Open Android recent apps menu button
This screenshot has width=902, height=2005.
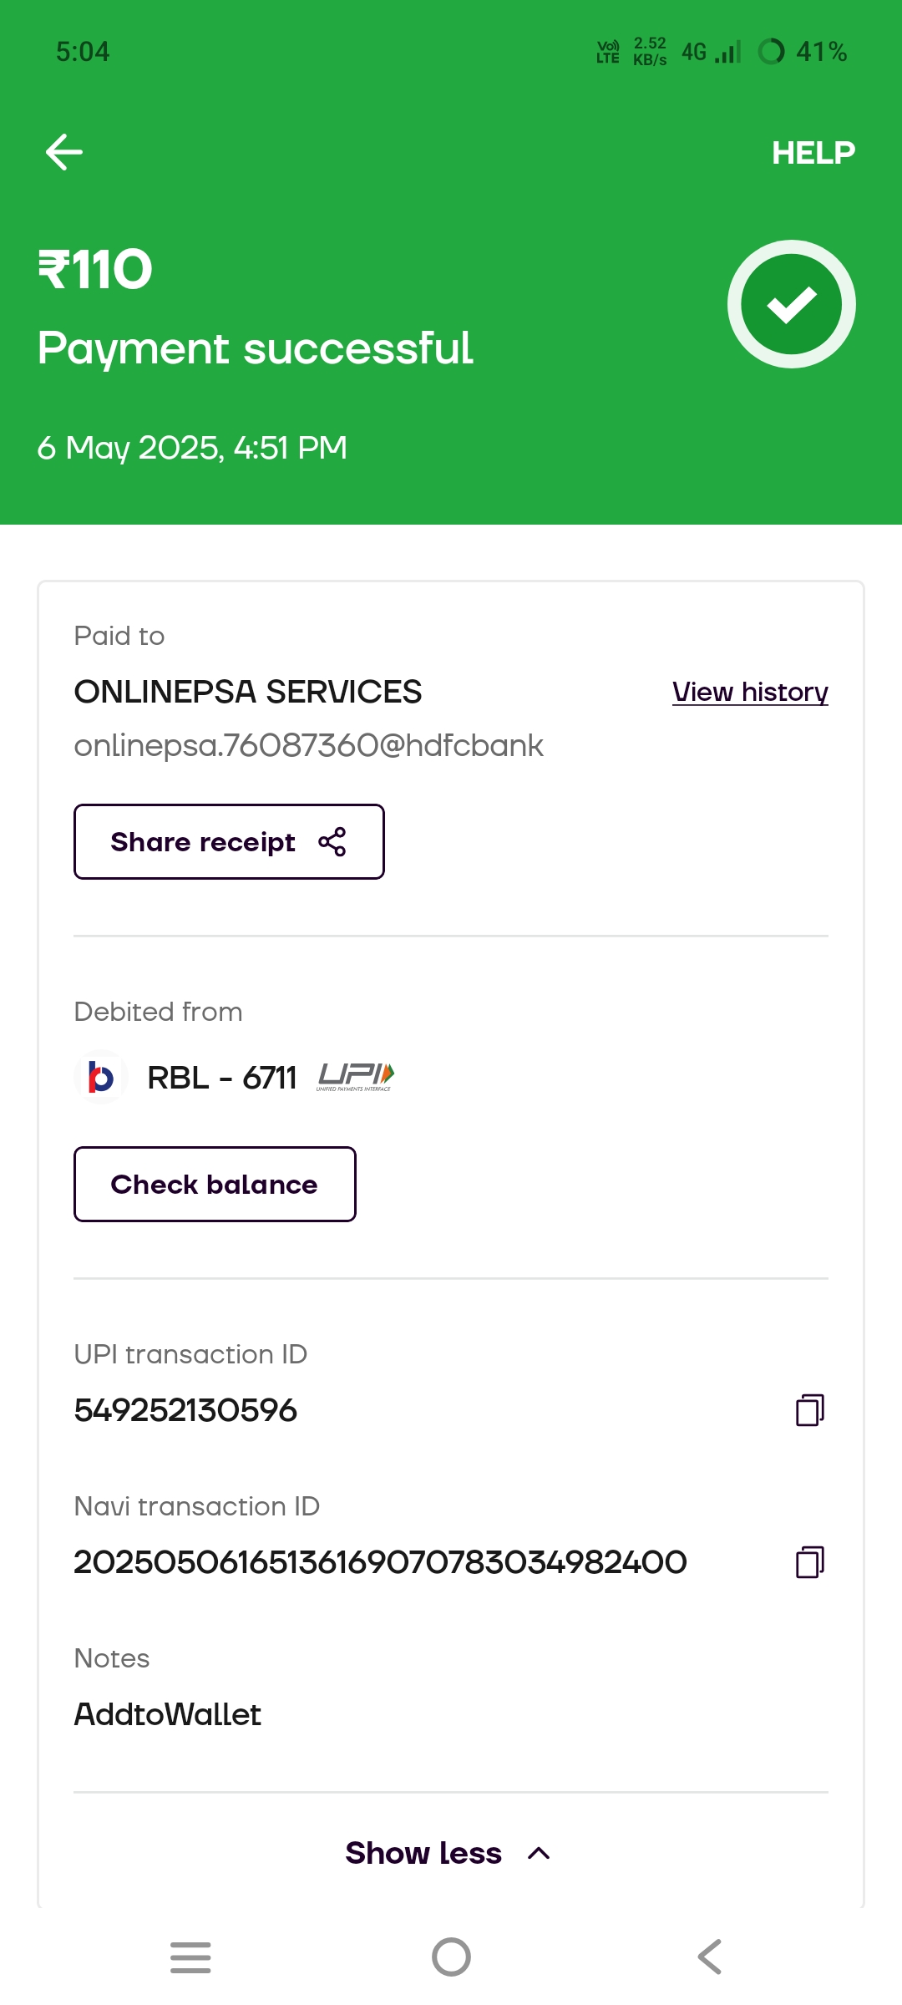(x=190, y=1957)
